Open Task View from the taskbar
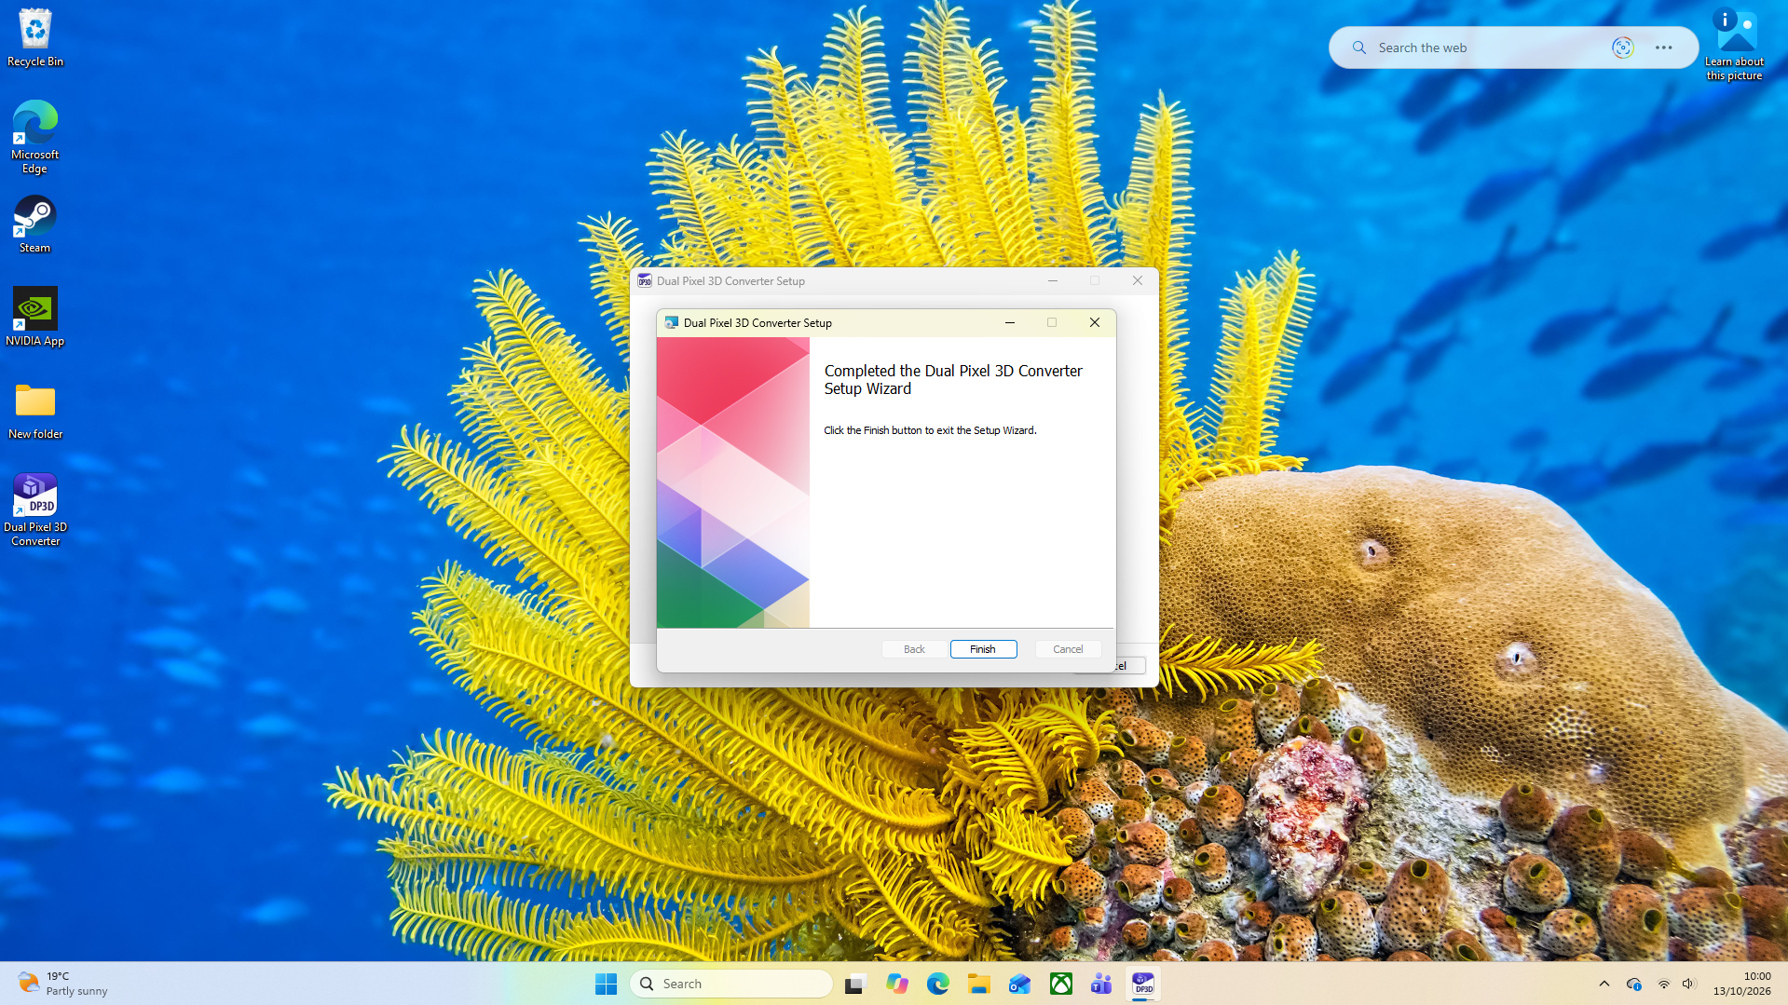 click(855, 984)
